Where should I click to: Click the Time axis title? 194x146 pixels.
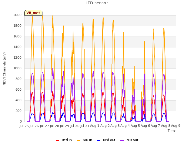click(172, 130)
